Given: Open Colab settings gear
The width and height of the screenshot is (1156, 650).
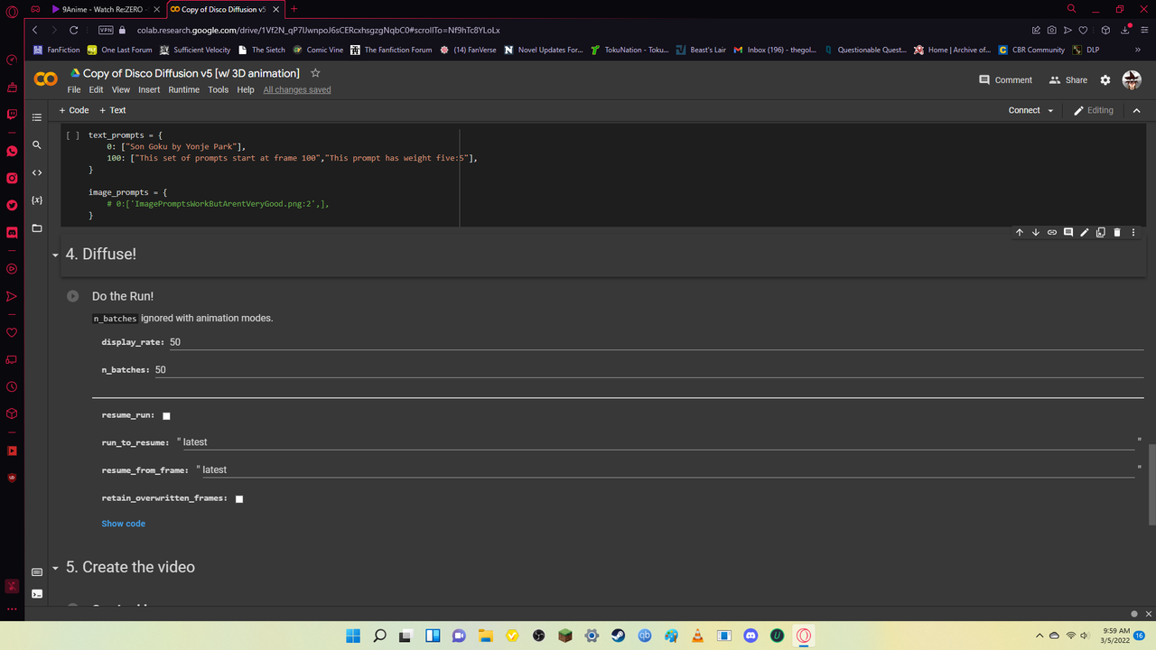Looking at the screenshot, I should coord(1105,79).
